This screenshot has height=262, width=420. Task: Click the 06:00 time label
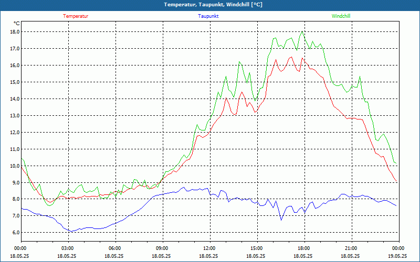click(x=115, y=248)
